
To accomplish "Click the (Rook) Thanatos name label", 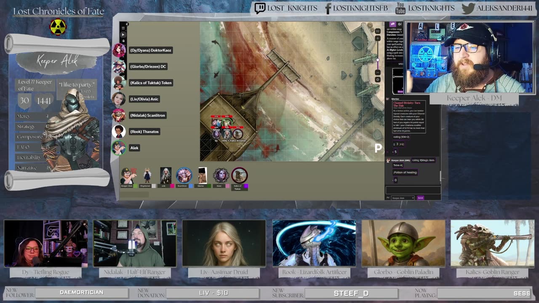I will point(144,132).
